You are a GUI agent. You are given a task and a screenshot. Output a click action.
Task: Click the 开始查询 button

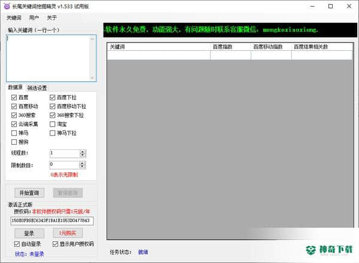[x=29, y=193]
